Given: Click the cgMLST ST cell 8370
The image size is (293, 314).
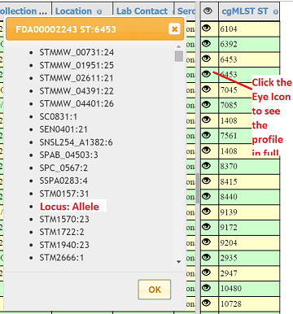Looking at the screenshot, I should (x=249, y=166).
